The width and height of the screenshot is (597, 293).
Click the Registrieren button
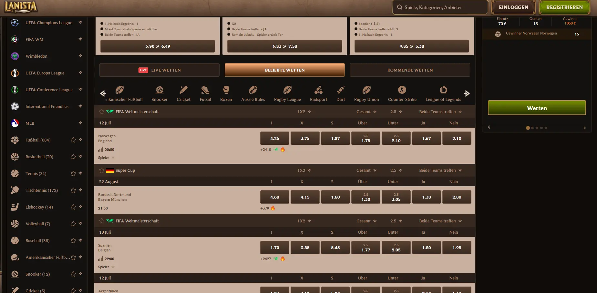tap(564, 7)
